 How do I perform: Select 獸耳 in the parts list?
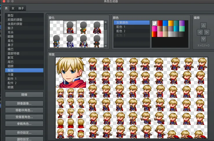click(24, 58)
